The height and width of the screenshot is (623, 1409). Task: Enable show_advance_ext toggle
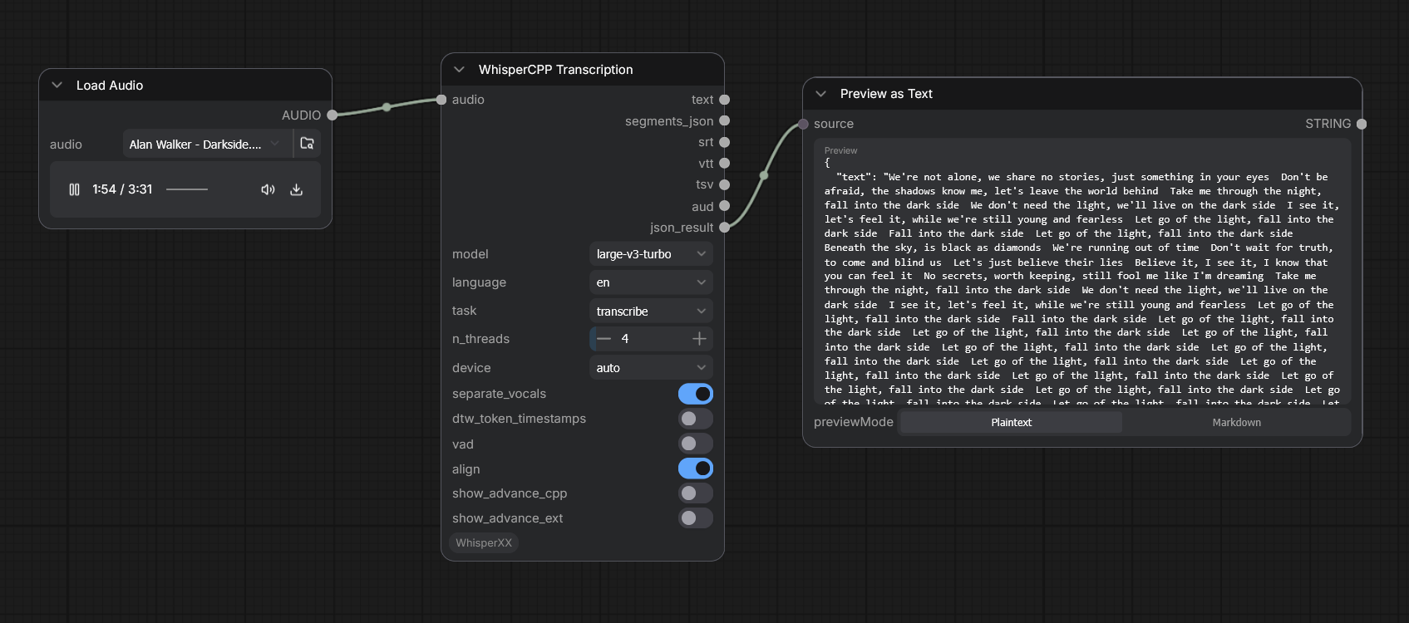pos(696,518)
